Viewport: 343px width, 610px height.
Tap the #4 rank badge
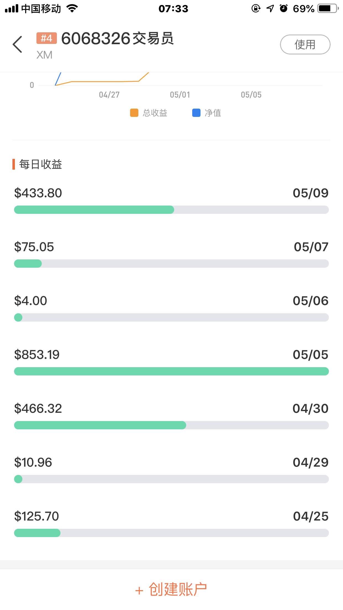click(x=46, y=38)
